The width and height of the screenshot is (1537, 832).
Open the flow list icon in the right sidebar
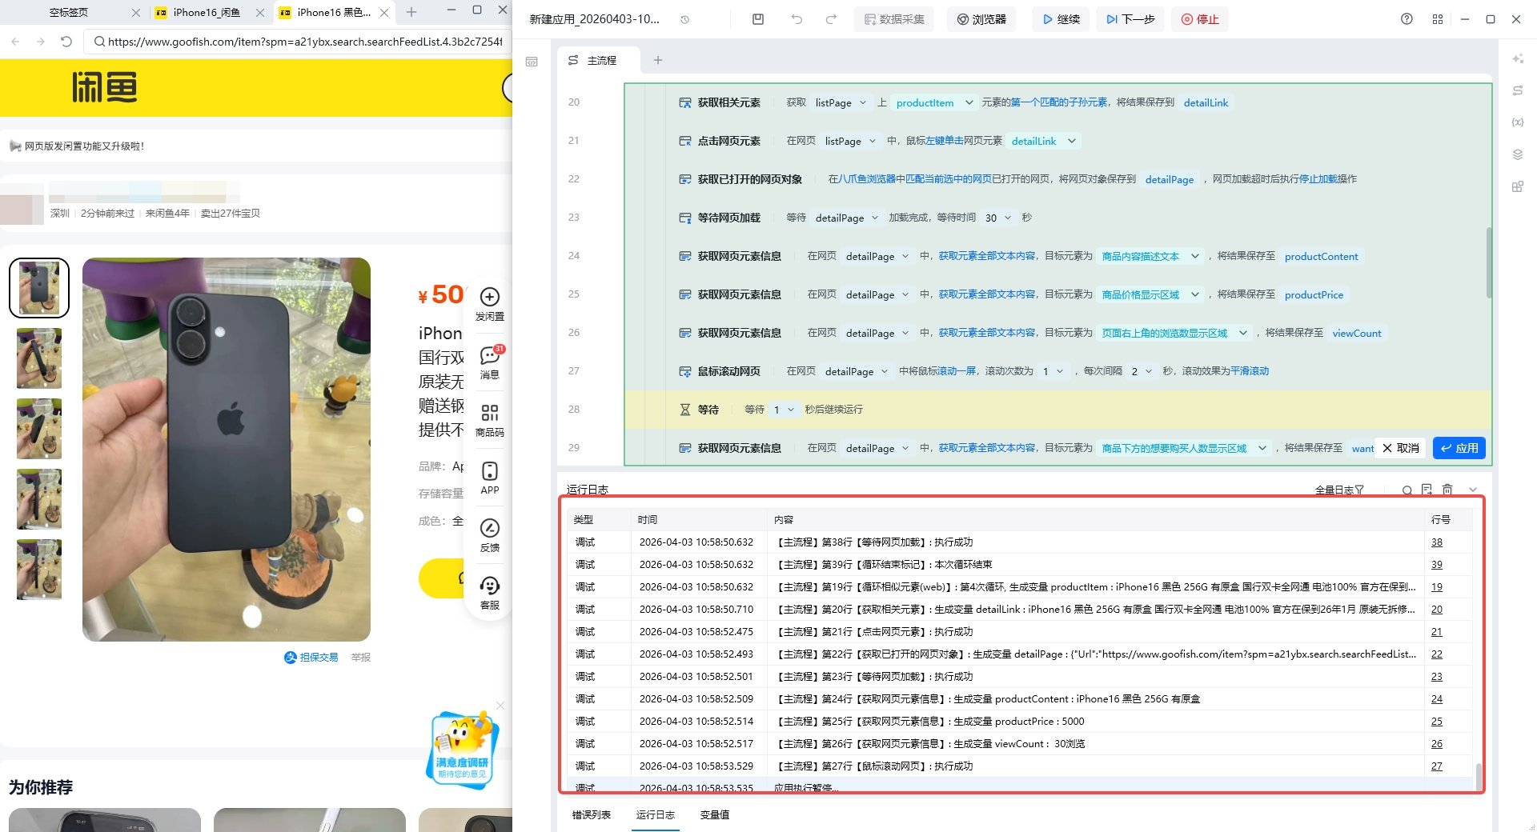tap(1517, 90)
